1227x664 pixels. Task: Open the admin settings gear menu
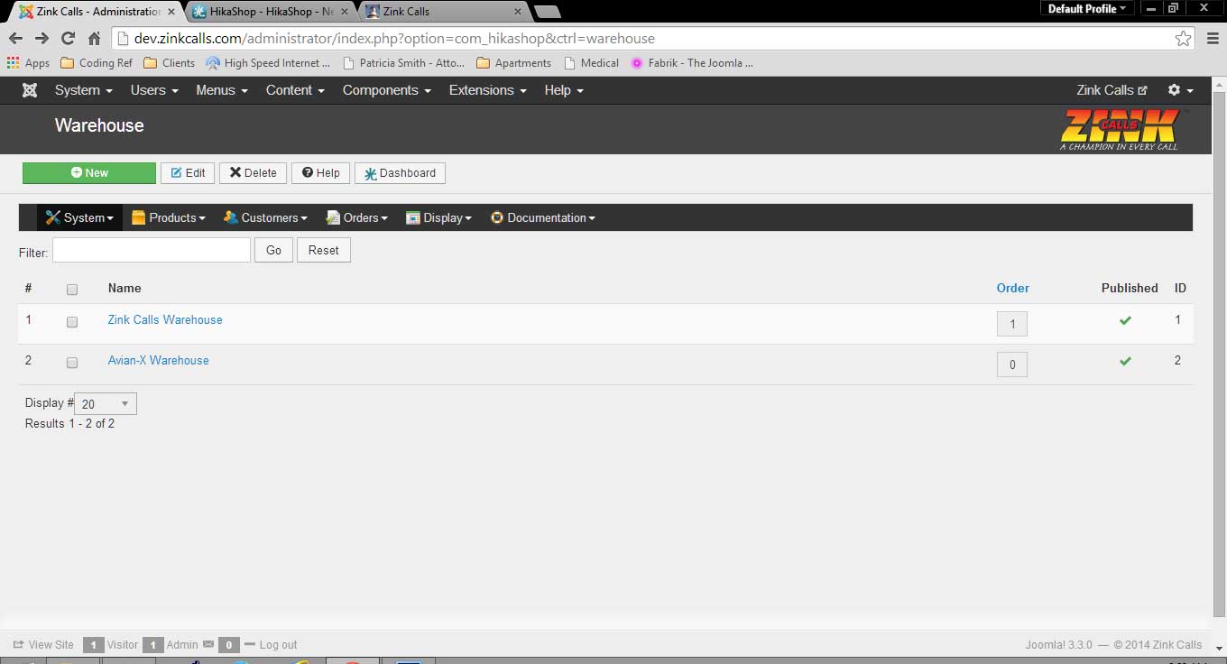pyautogui.click(x=1180, y=90)
